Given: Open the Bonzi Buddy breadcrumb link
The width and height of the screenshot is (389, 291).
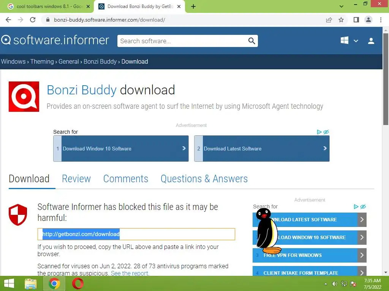Looking at the screenshot, I should click(100, 61).
